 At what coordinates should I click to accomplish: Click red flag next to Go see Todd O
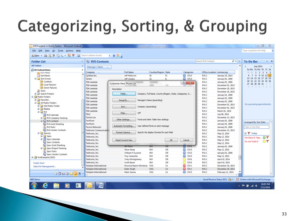268,141
